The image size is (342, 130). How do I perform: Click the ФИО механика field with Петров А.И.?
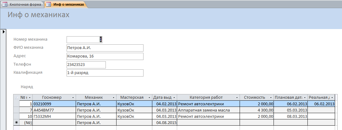point(105,48)
